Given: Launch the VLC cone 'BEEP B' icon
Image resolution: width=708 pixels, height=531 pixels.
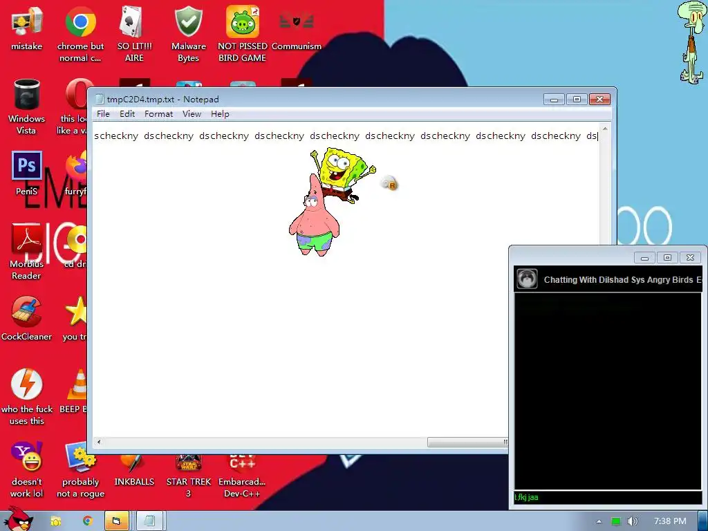Looking at the screenshot, I should 73,391.
